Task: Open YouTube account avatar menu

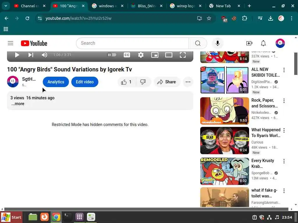Action: (280, 43)
